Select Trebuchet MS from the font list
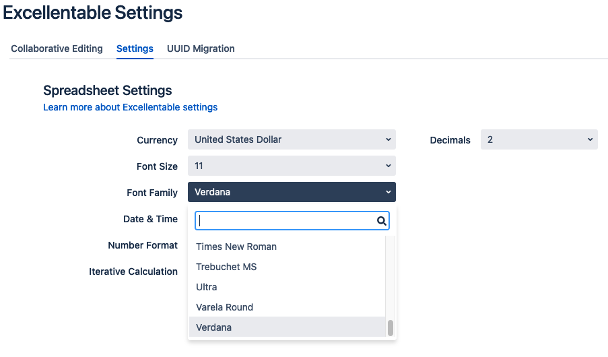The image size is (608, 357). (226, 267)
